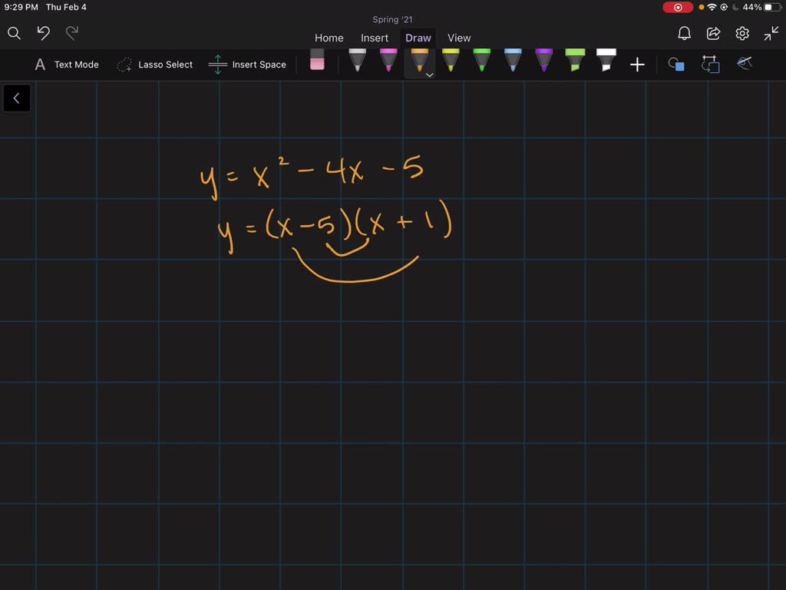Image resolution: width=786 pixels, height=590 pixels.
Task: Toggle Text Mode
Action: coord(68,65)
